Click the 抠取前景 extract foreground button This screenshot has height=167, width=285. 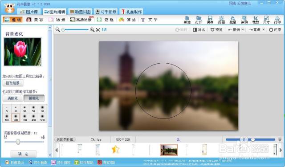click(13, 83)
